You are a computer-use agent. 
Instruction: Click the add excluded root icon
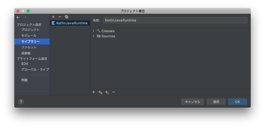(x=107, y=92)
